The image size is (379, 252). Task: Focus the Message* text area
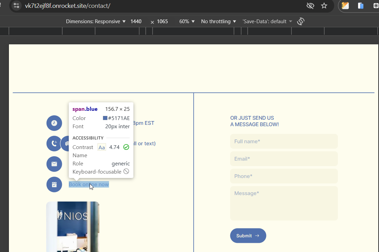pos(284,203)
